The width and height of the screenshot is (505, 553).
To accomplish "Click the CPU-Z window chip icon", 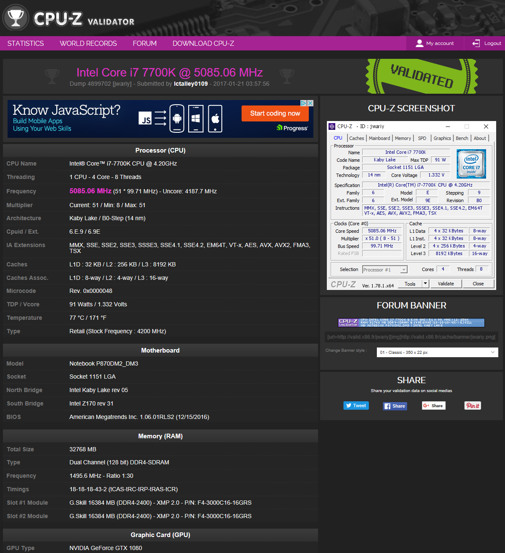I will (332, 126).
